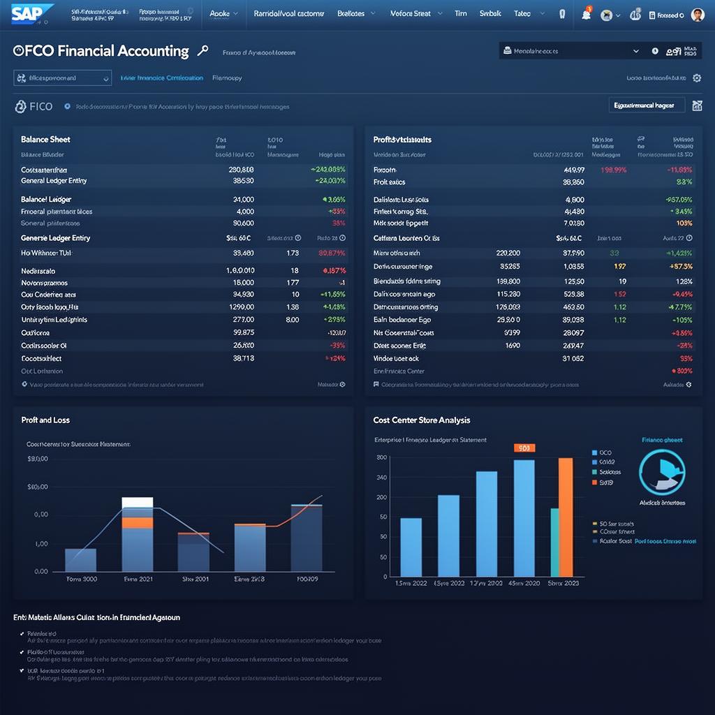Click the info icon in Balance Sheet subheader middle column
Image resolution: width=715 pixels, height=715 pixels.
point(297,238)
